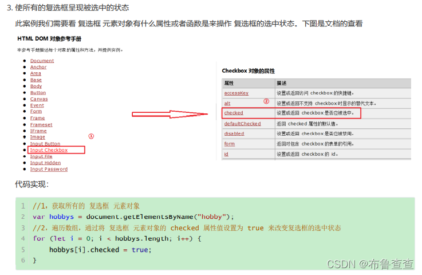The image size is (422, 275).
Task: Click the closing brace on code line 6
Action: point(34,261)
